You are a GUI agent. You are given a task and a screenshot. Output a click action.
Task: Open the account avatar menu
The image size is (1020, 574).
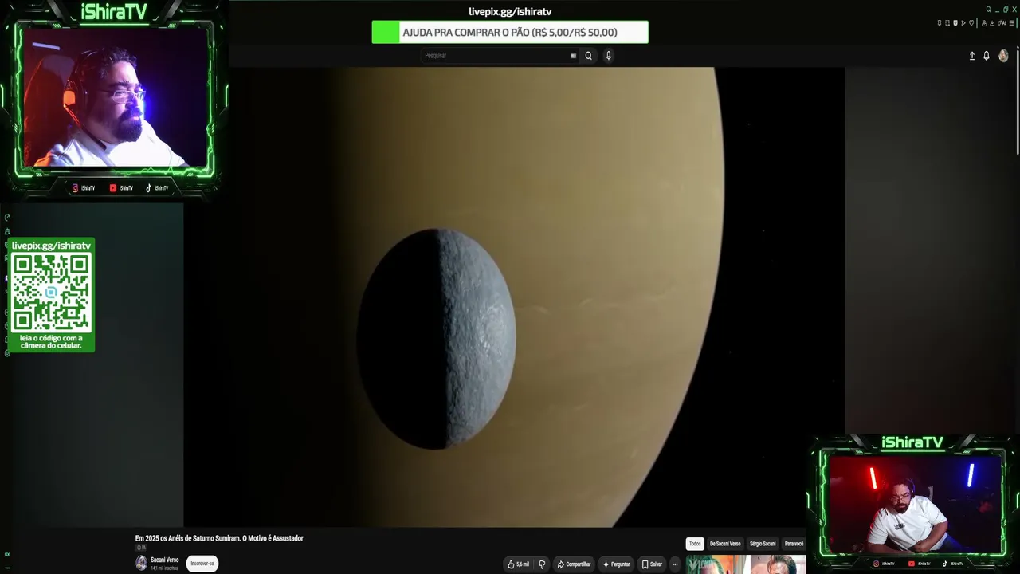(1003, 56)
